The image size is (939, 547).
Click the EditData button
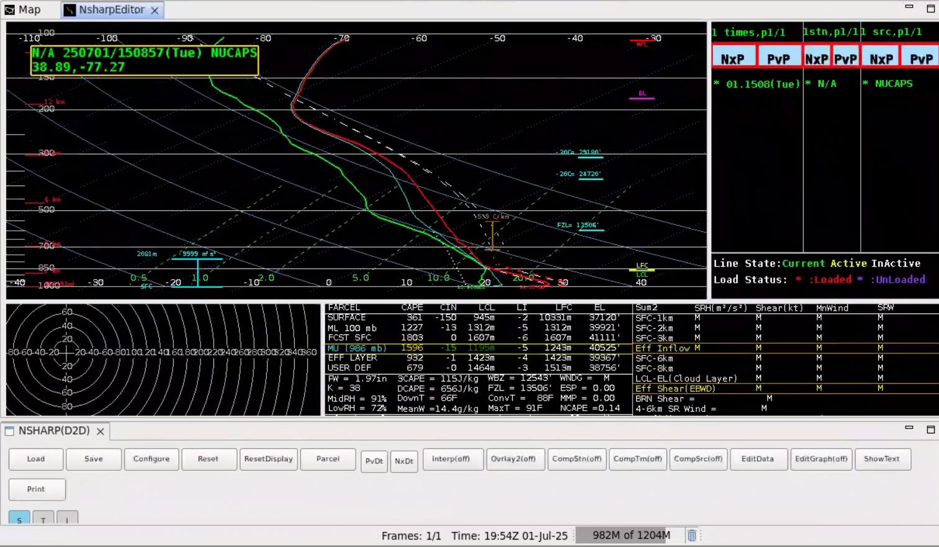[758, 459]
